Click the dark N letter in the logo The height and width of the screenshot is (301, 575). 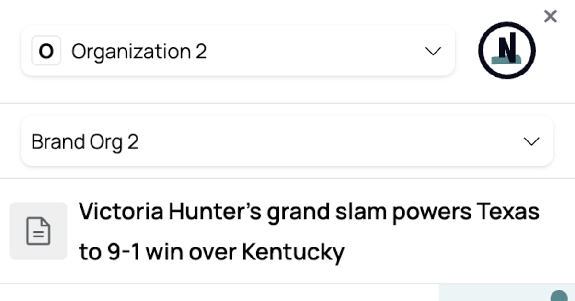tap(505, 47)
